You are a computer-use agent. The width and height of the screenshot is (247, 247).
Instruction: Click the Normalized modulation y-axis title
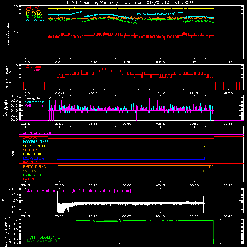(x=6, y=108)
